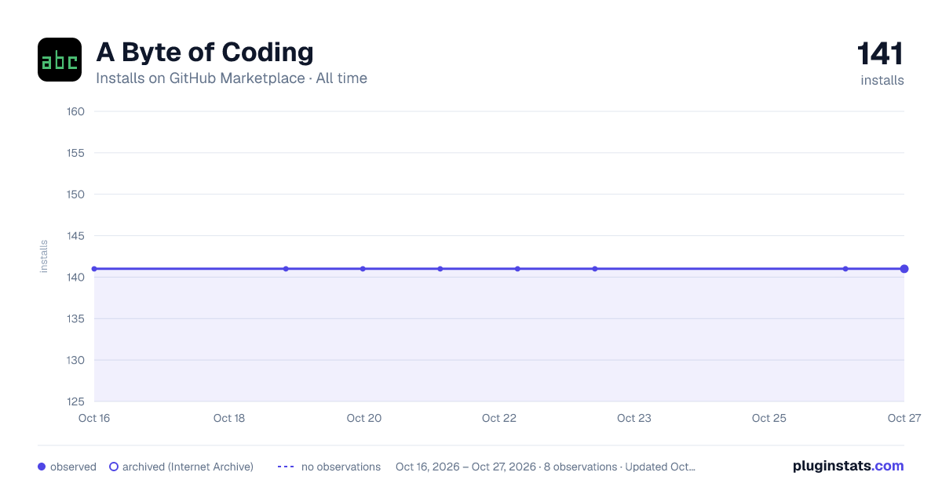Click the Oct 16 x-axis label
The image size is (942, 494).
point(94,418)
